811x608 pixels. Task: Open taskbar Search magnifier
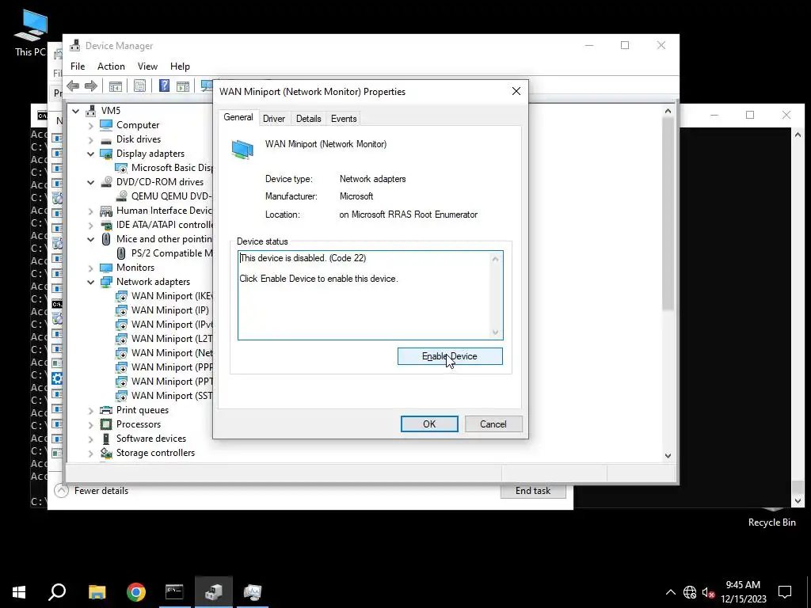57,592
